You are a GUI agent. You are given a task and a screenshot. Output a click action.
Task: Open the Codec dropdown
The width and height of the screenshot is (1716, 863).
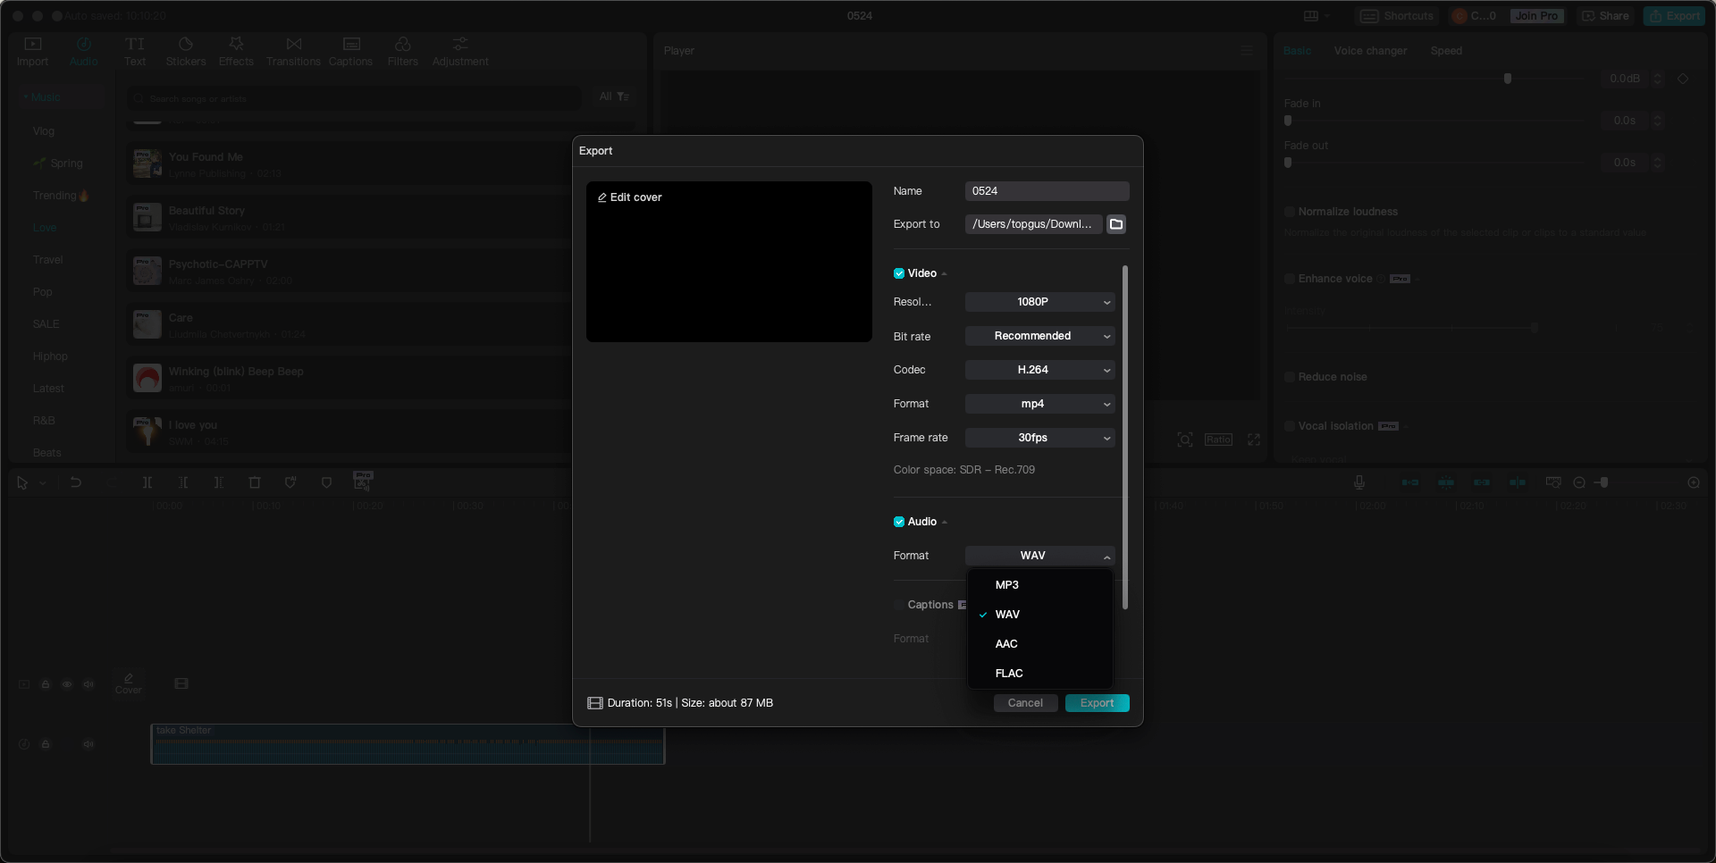pos(1039,370)
